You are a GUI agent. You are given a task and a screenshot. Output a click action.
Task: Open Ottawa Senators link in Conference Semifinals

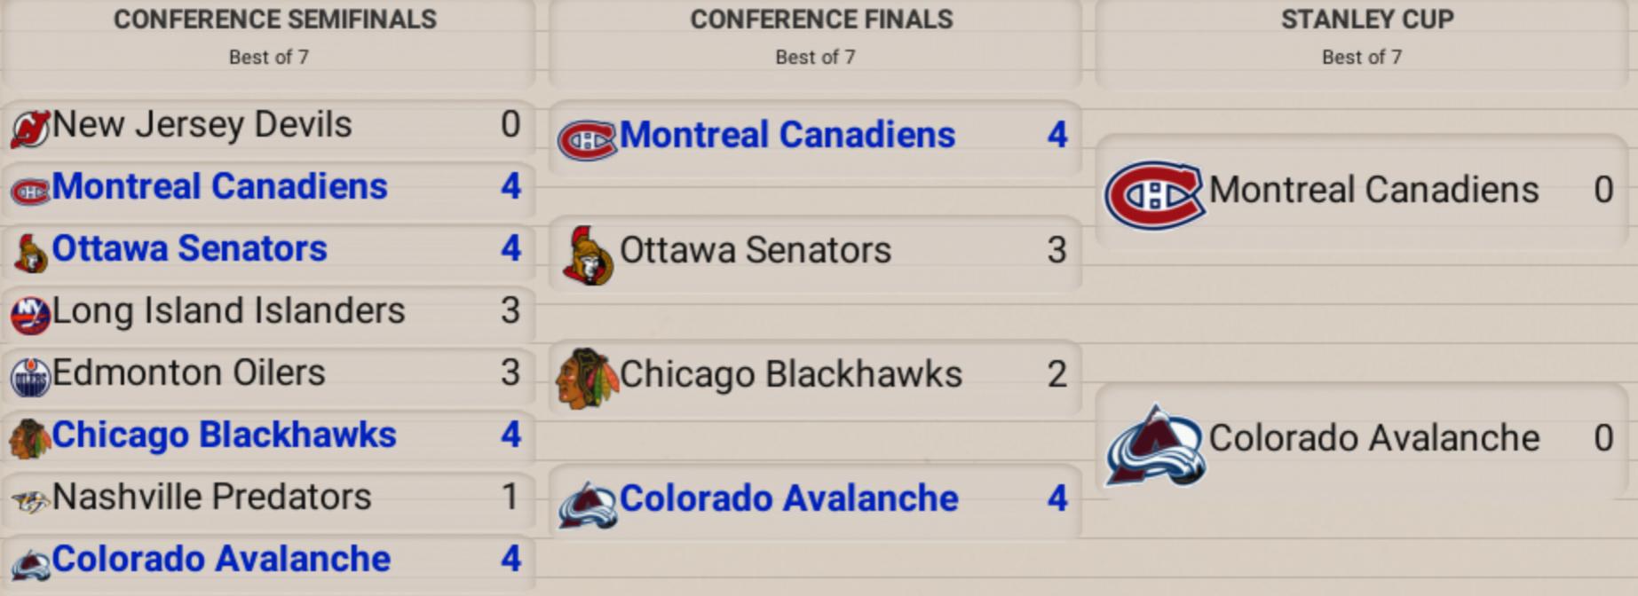click(189, 249)
